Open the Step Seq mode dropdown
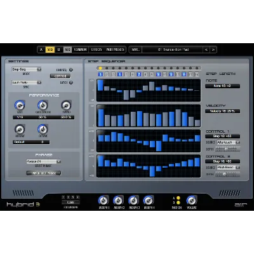Viewport: 254px width, 254px height. (27, 69)
